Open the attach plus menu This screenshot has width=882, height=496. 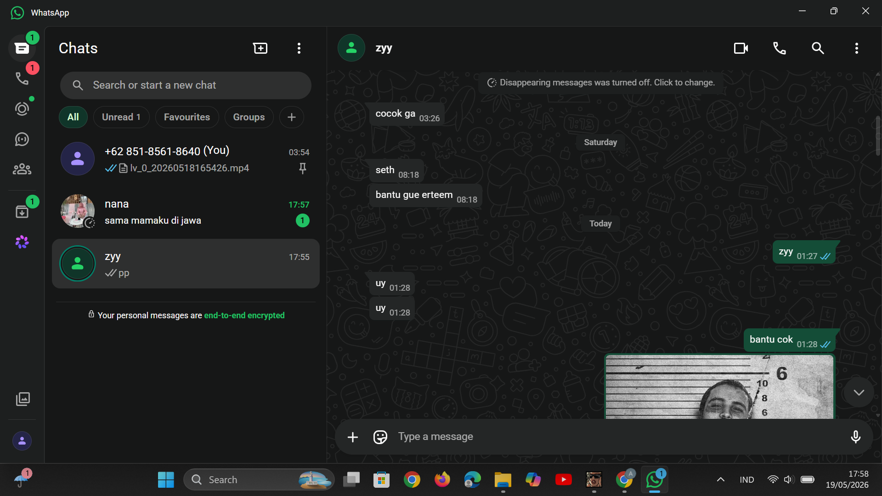coord(353,437)
